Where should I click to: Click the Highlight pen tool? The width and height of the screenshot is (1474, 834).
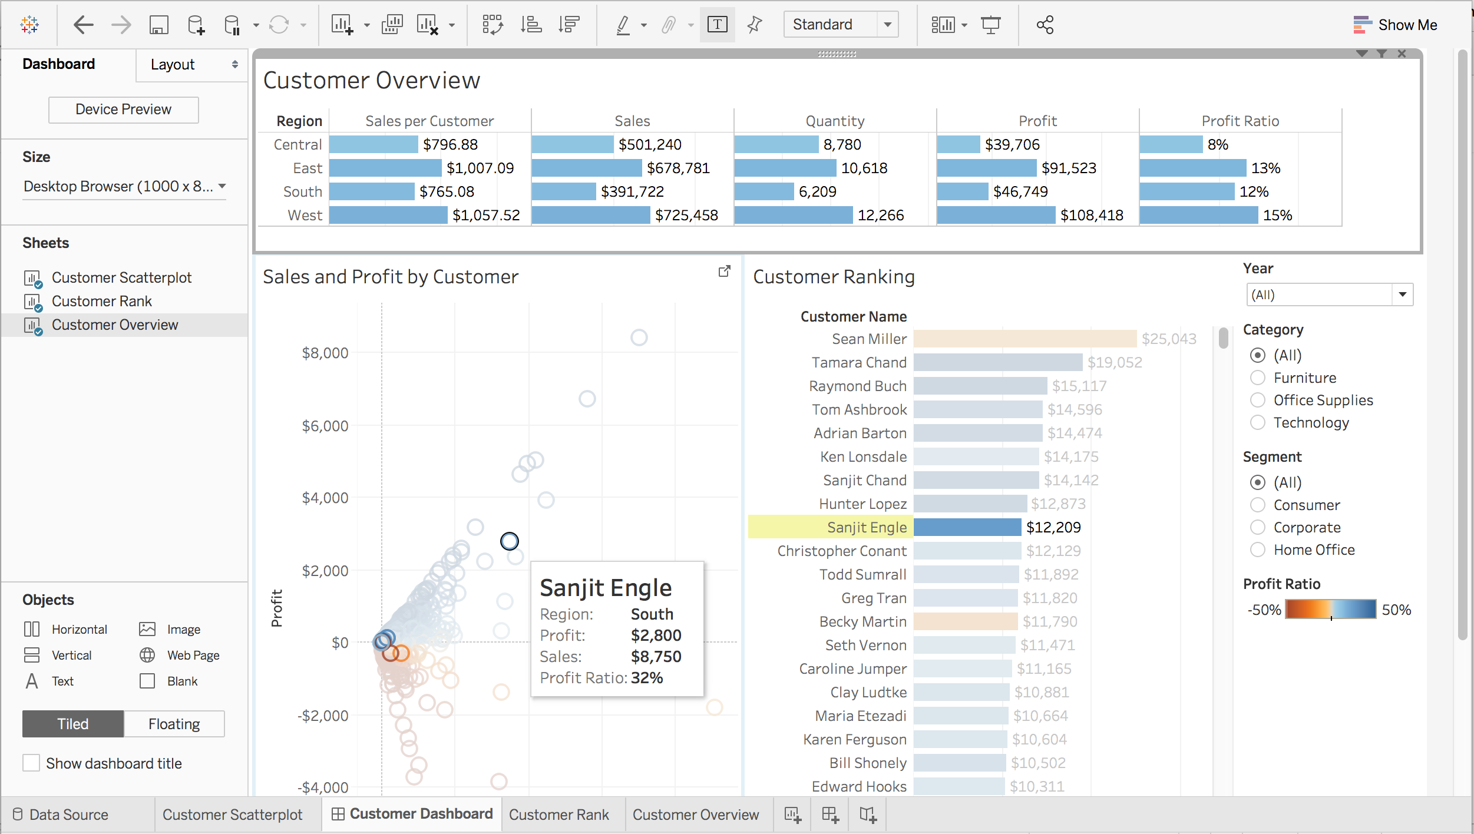point(623,24)
